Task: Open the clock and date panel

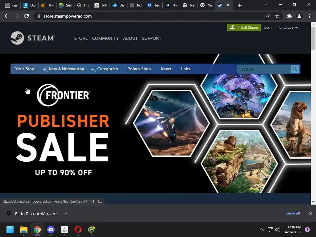Action: coord(293,230)
